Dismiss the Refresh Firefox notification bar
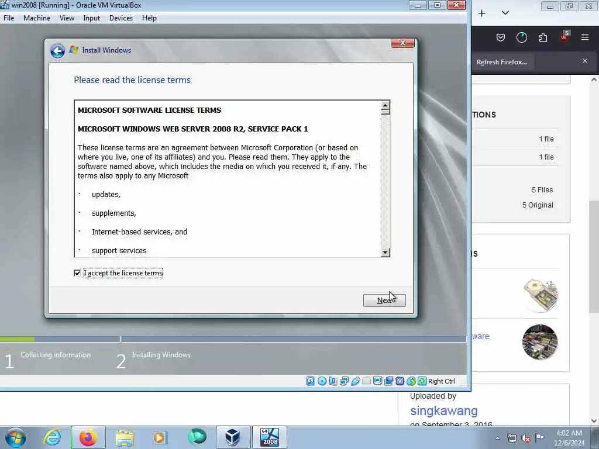 tap(585, 61)
